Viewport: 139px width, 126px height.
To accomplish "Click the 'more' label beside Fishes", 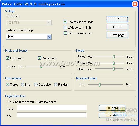I will (x=129, y=57).
